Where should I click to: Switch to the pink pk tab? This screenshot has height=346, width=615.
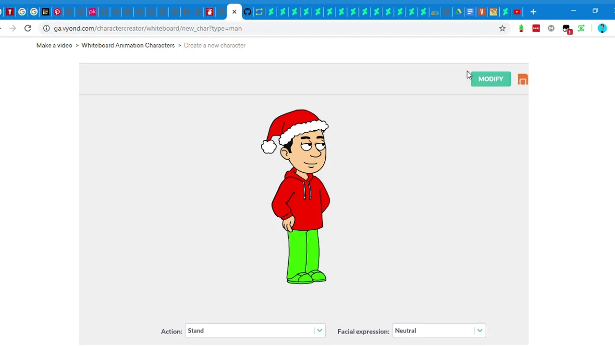pyautogui.click(x=92, y=12)
